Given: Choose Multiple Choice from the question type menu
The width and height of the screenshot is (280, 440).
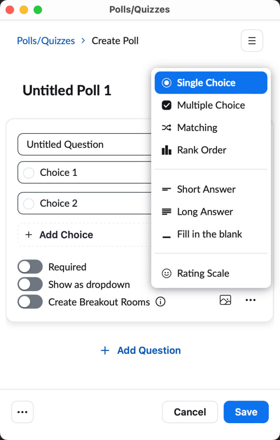Looking at the screenshot, I should click(211, 105).
